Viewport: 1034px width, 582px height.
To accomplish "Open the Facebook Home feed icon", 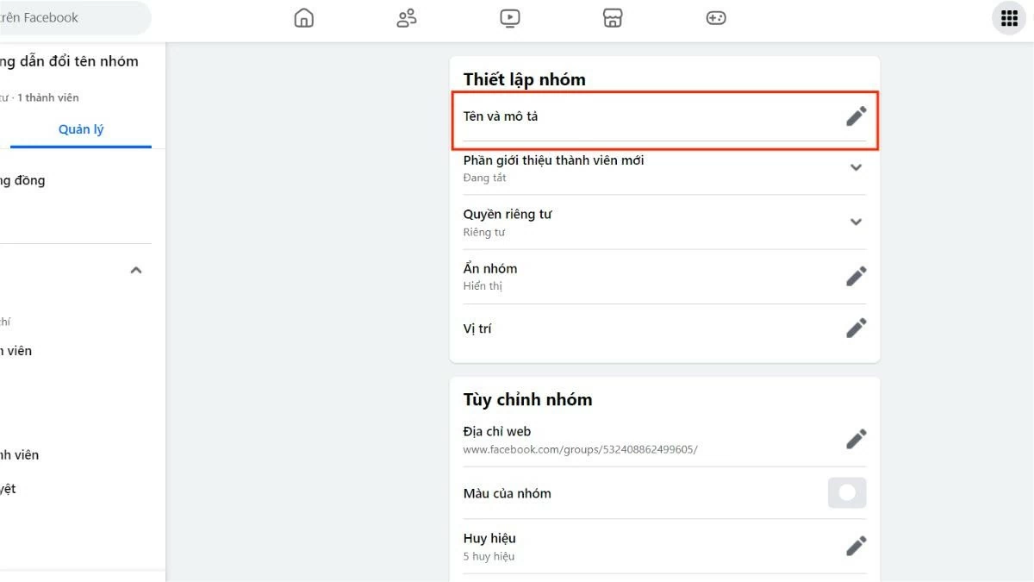I will 303,17.
